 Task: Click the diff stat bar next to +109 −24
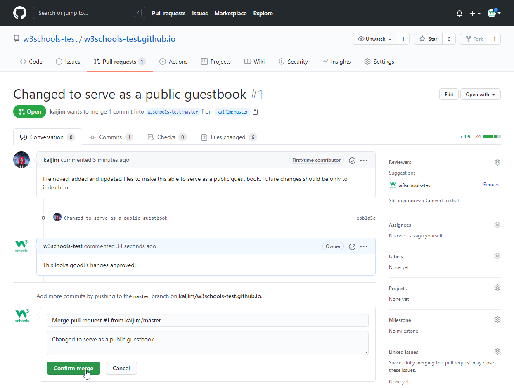point(491,137)
